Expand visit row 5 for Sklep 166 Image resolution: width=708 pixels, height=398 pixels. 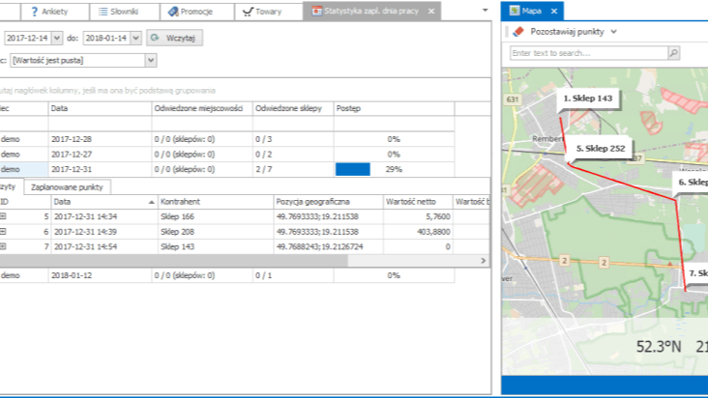point(3,217)
